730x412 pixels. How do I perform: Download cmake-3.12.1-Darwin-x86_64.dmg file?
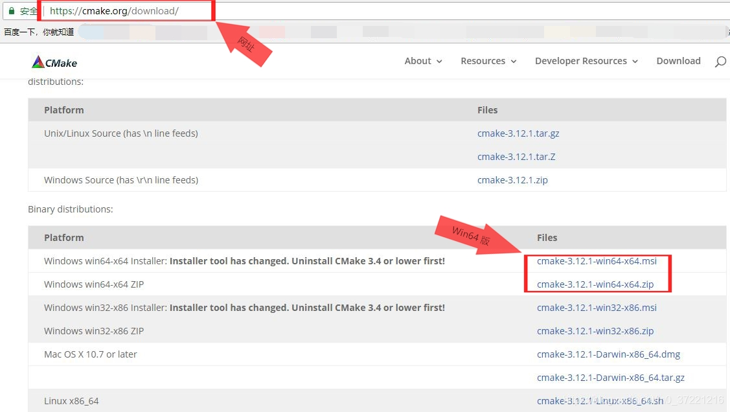click(x=608, y=354)
